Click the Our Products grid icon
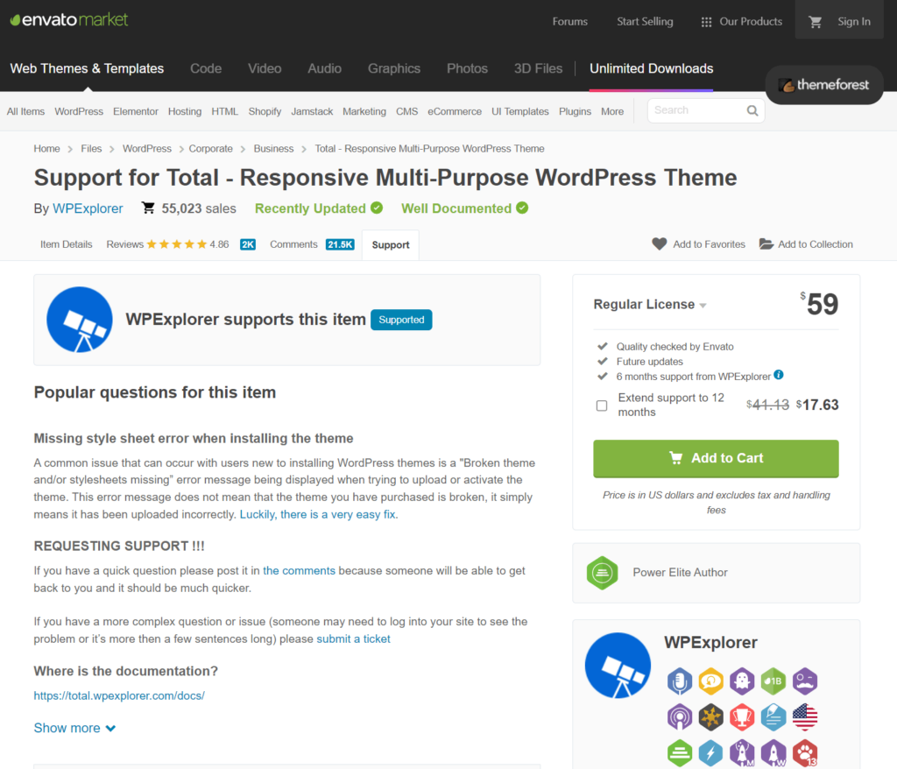Screen dimensions: 897x769 707,22
